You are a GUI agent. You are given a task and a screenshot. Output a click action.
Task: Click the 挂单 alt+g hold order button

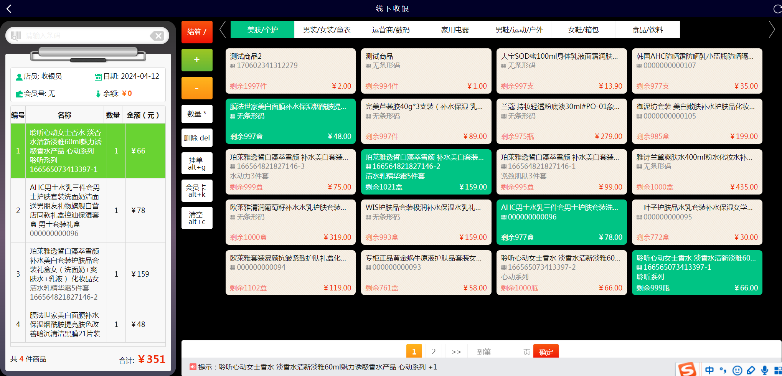click(x=197, y=163)
